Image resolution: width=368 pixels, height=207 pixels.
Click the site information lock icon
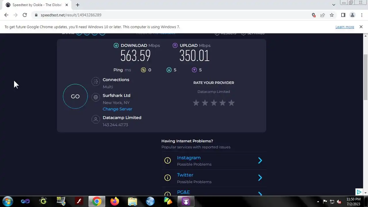point(36,15)
